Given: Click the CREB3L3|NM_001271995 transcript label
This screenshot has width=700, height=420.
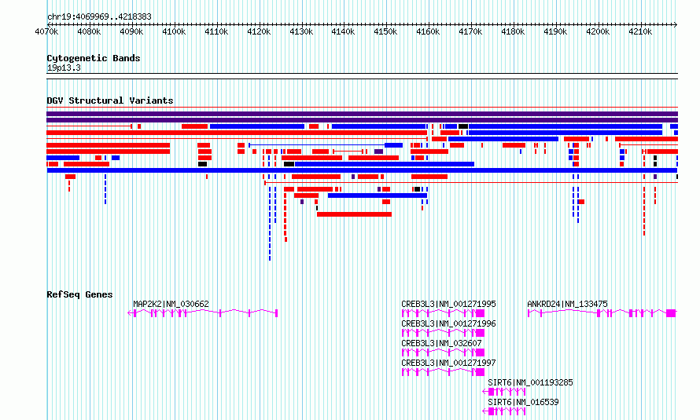Looking at the screenshot, I should coord(448,304).
